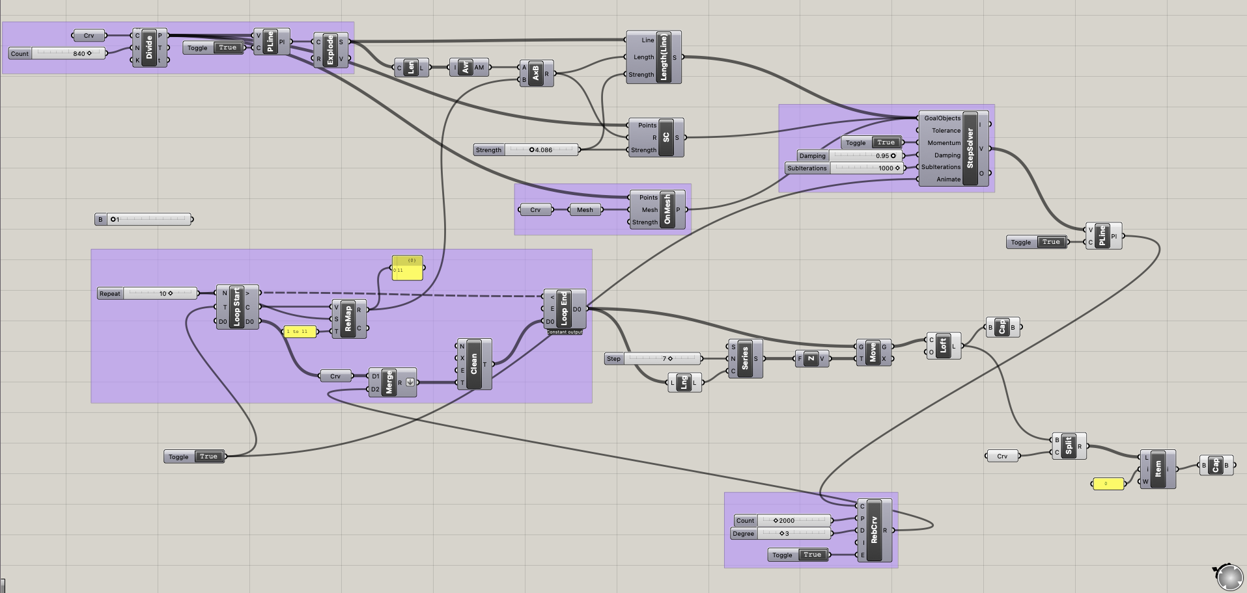
Task: Flip the True toggle feeding the PLine component
Action: 1050,241
